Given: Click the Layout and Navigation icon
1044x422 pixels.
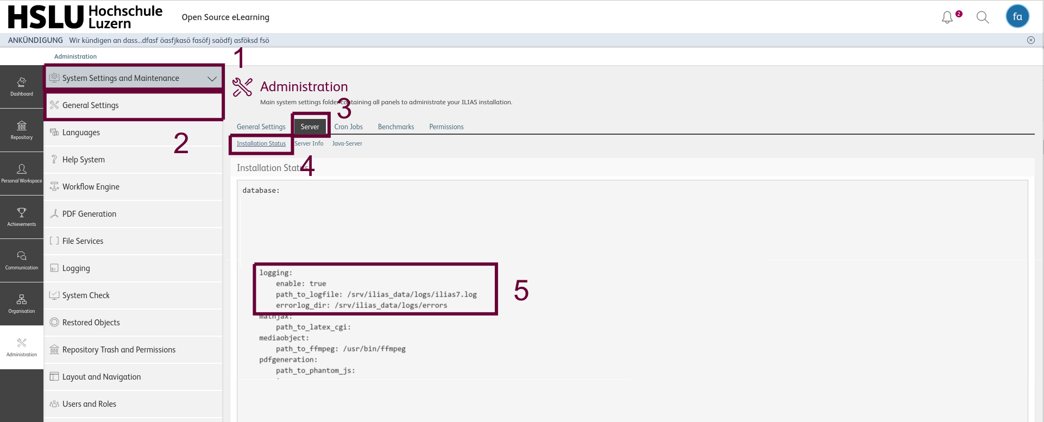Looking at the screenshot, I should click(x=54, y=376).
